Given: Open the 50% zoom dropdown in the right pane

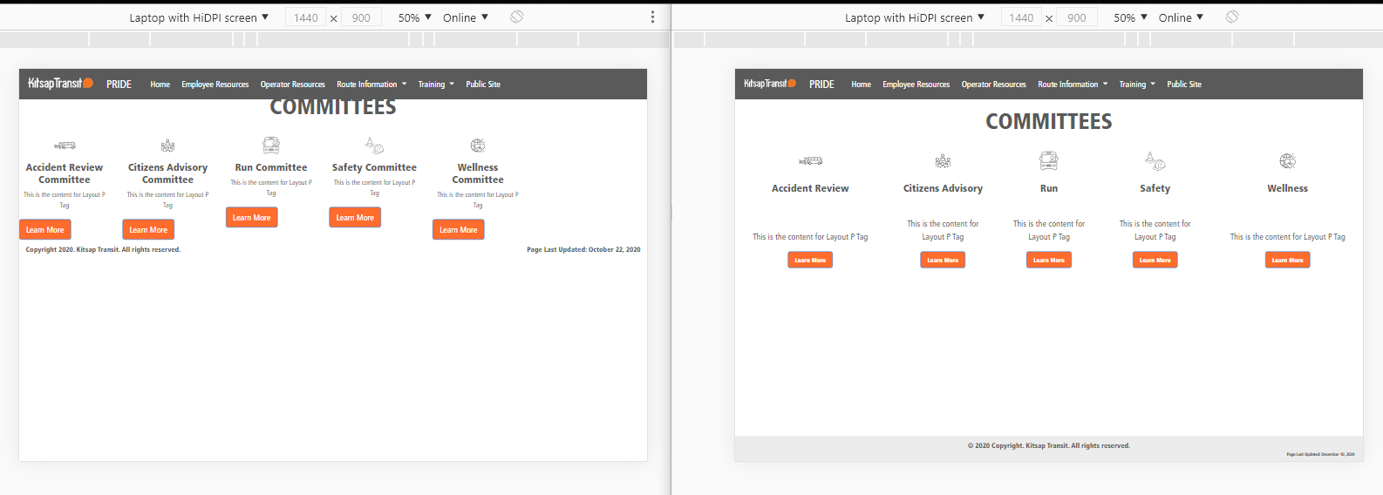Looking at the screenshot, I should [x=1130, y=17].
